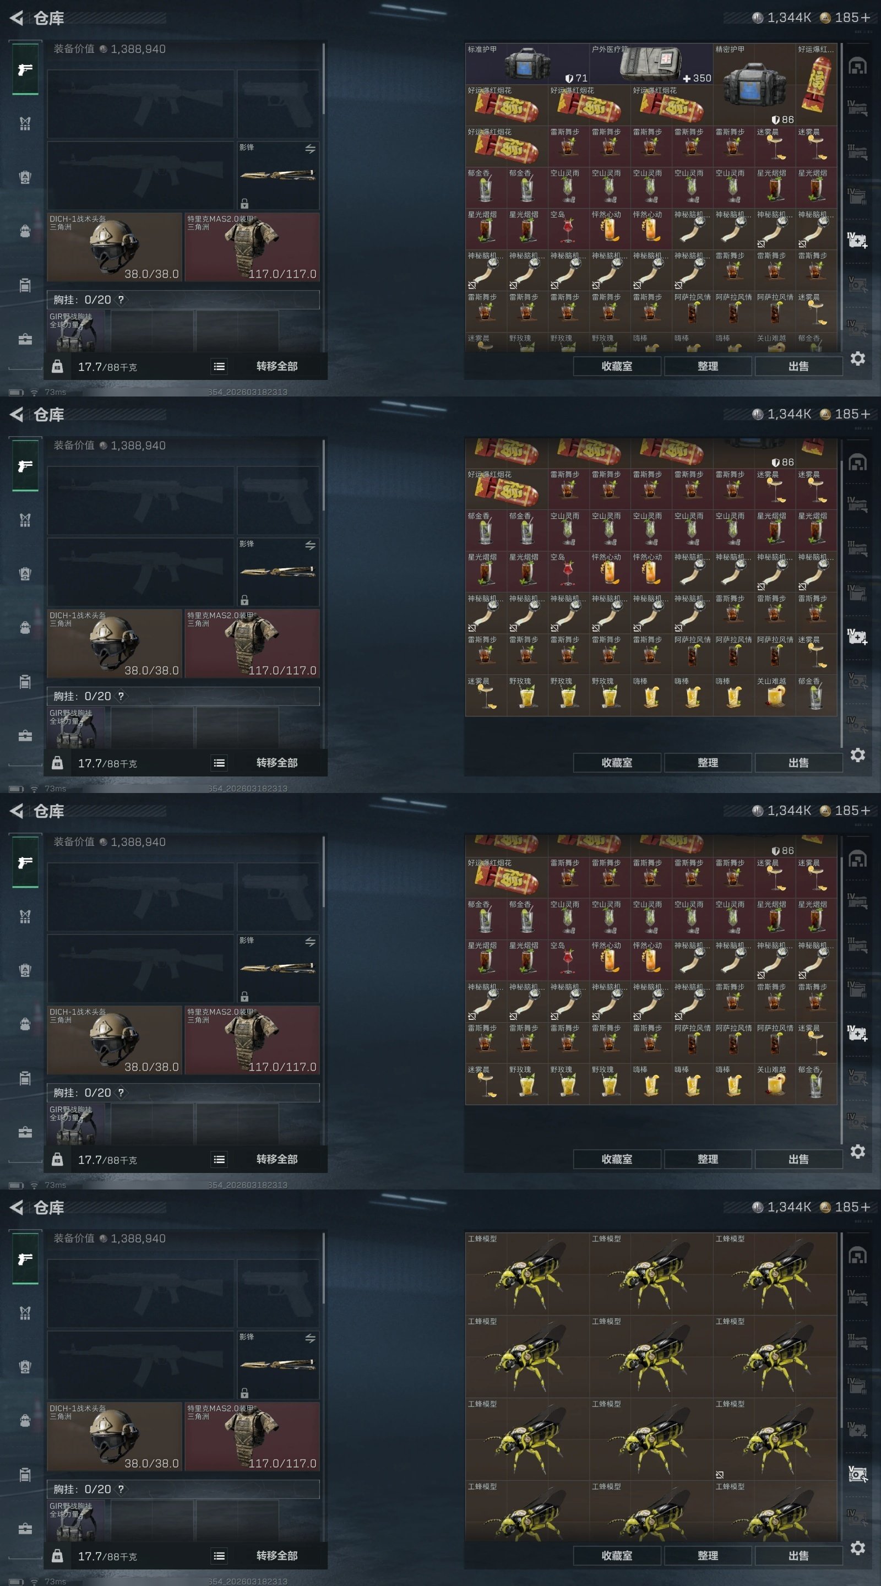Click 整理 under the 工蜂模型 grid
Viewport: 881px width, 1586px height.
(x=708, y=1555)
